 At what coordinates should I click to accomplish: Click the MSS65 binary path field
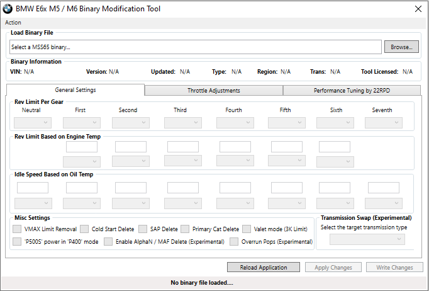pyautogui.click(x=196, y=47)
